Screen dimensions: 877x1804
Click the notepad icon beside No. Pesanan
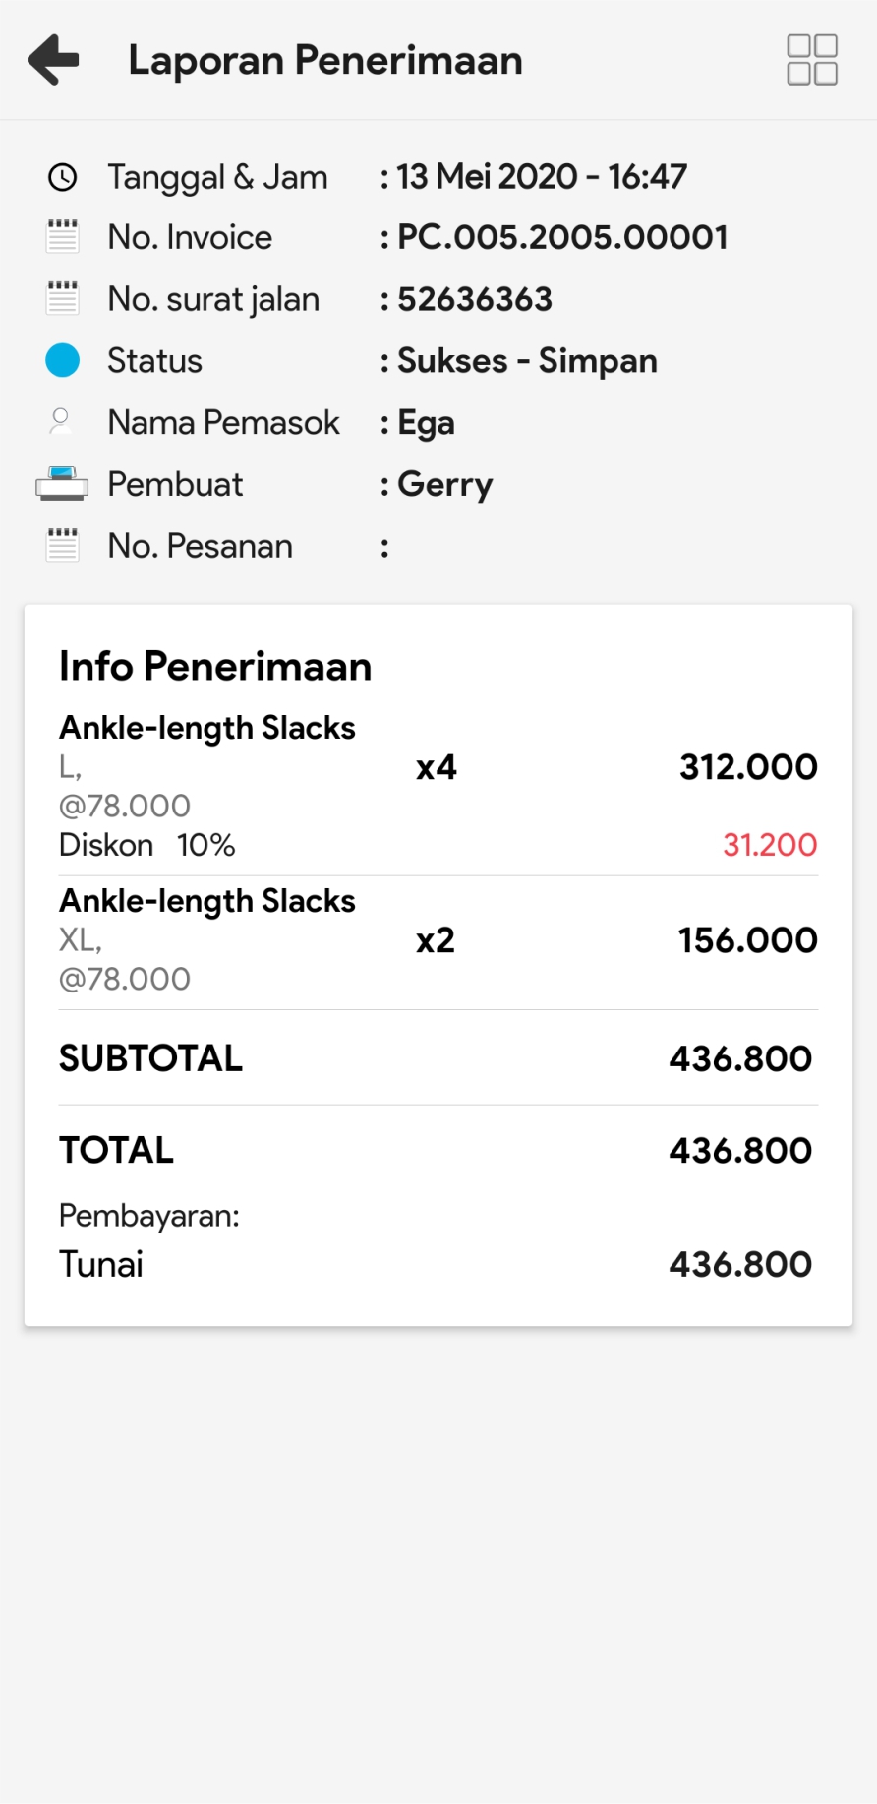coord(63,545)
